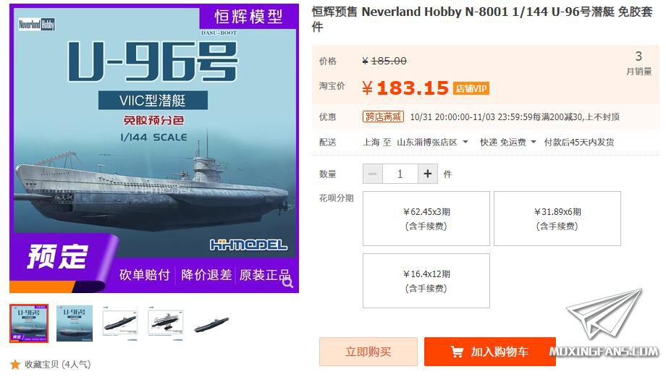Click the 加入购物车 add to cart button
The image size is (666, 377).
pyautogui.click(x=490, y=352)
